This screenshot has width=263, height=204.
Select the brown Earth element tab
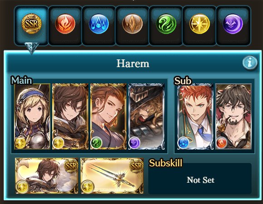(132, 25)
